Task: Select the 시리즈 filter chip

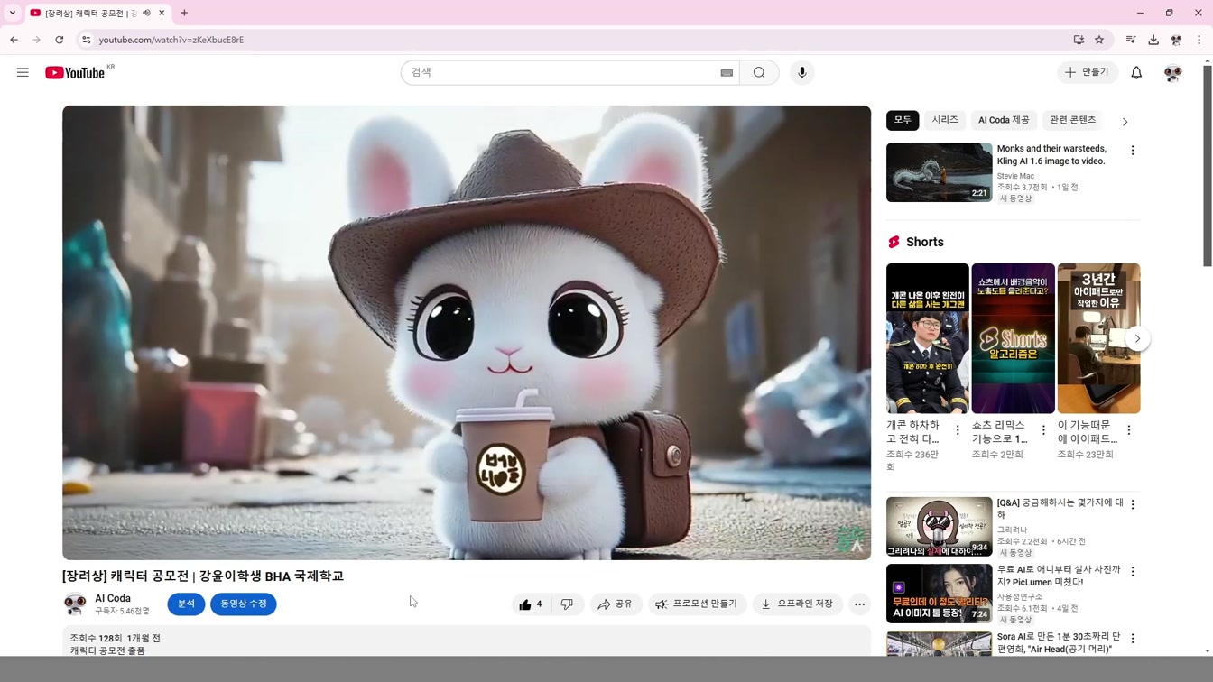Action: (x=945, y=120)
